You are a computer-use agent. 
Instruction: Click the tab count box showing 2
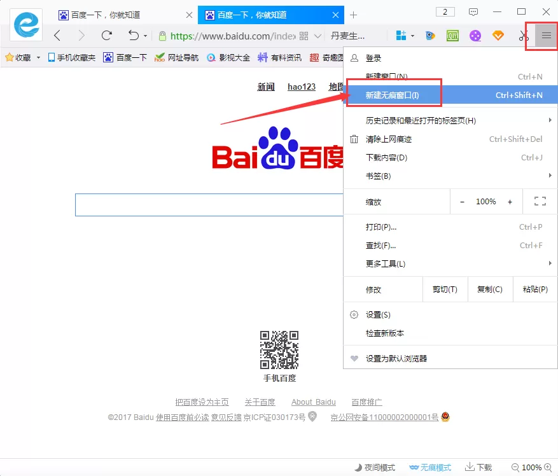tap(445, 11)
